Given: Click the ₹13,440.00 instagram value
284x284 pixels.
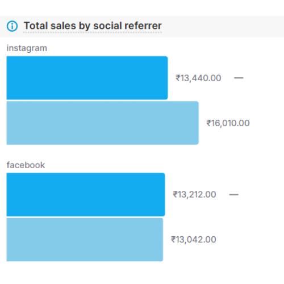Looking at the screenshot, I should point(198,78).
